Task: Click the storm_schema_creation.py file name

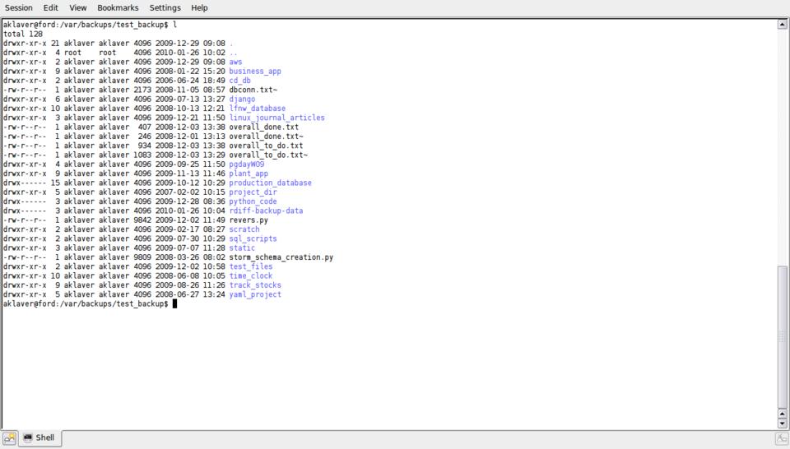Action: (x=281, y=257)
